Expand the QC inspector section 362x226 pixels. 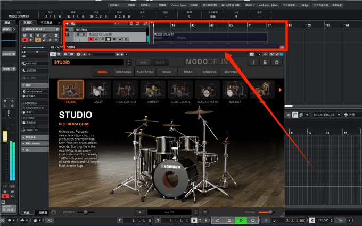pos(35,150)
